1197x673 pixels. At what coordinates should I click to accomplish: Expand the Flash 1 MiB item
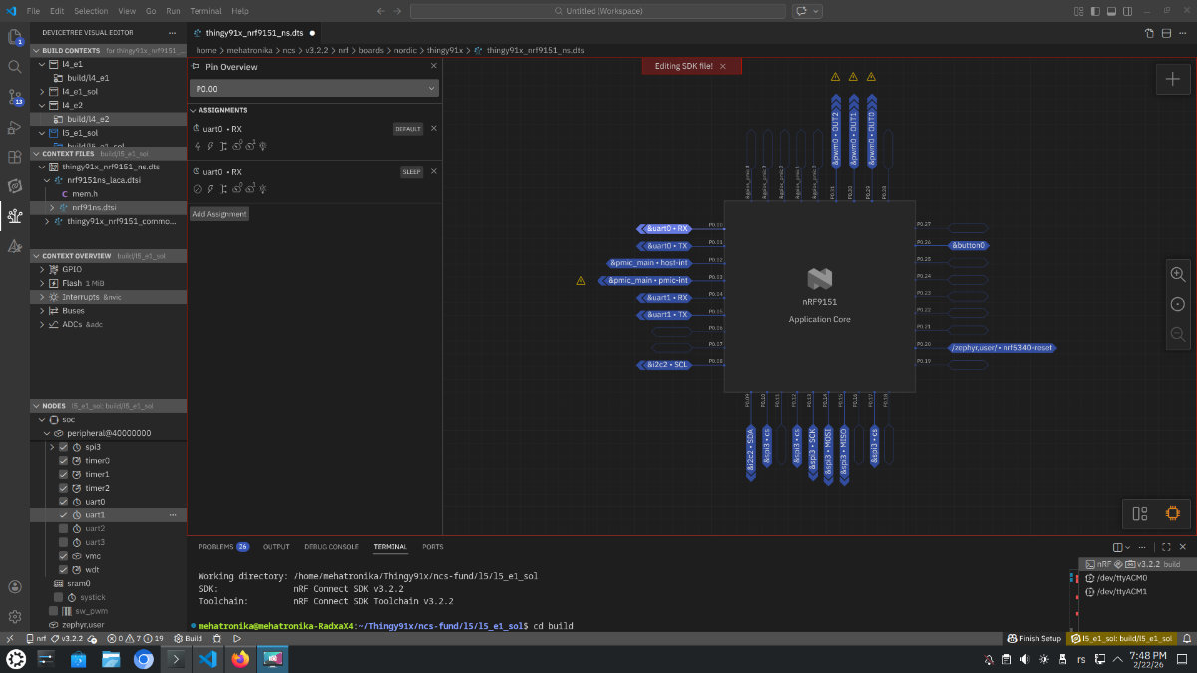42,283
